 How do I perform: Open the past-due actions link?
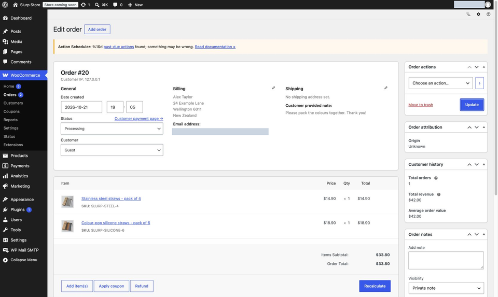click(x=118, y=47)
